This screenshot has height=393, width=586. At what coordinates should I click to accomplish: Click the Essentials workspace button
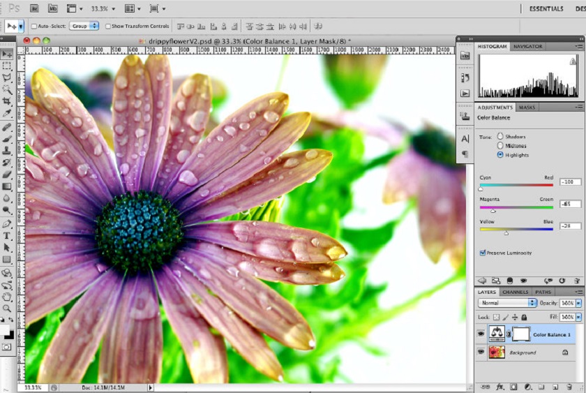(546, 9)
